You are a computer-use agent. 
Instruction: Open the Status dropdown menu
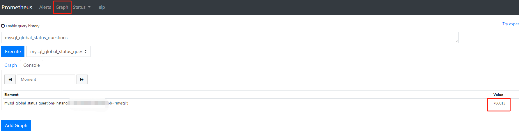click(x=82, y=7)
